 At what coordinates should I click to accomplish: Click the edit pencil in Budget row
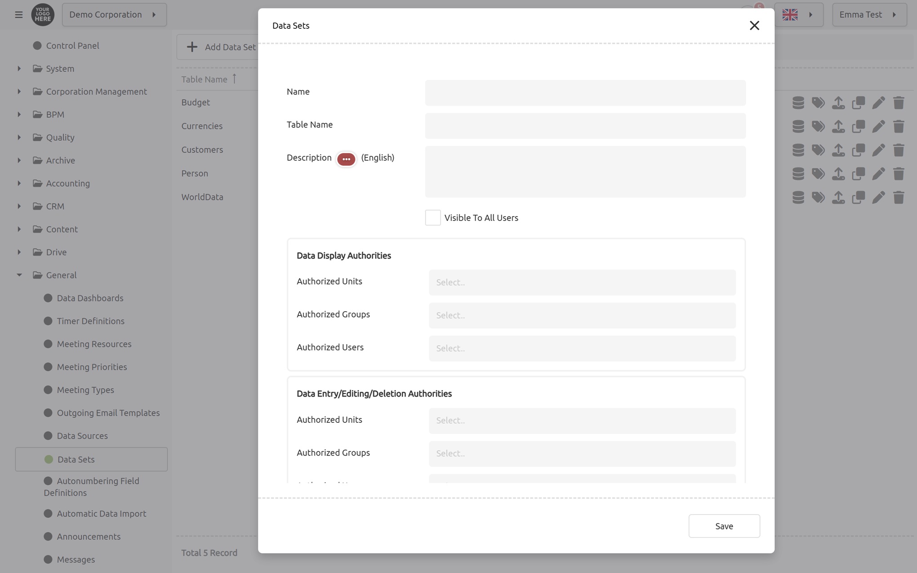click(x=878, y=103)
